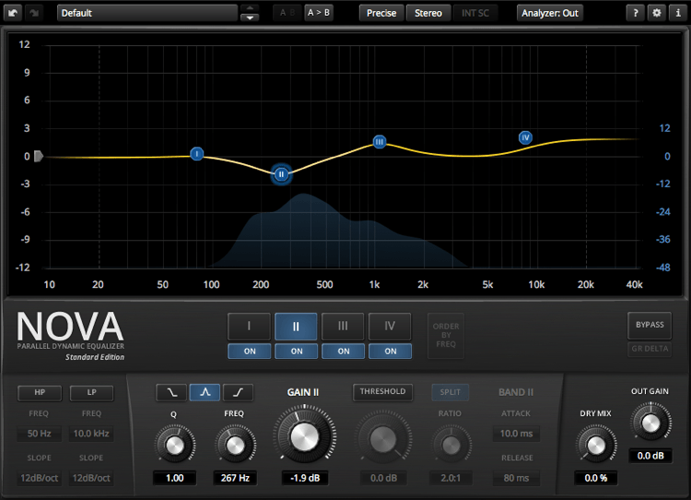691x500 pixels.
Task: Click the frequency value 267 Hz
Action: pyautogui.click(x=235, y=478)
